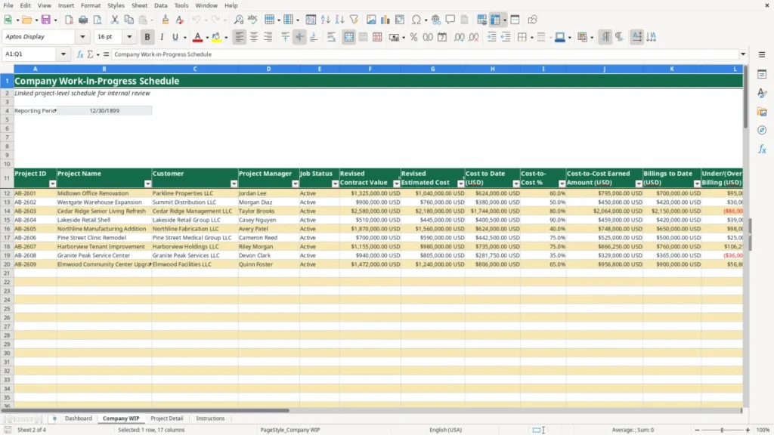Click the Sort Descending icon

[339, 20]
